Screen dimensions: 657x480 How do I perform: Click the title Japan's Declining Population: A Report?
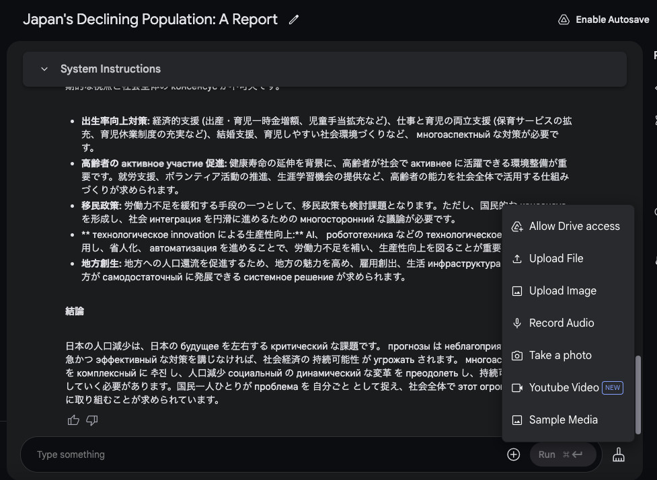coord(150,19)
